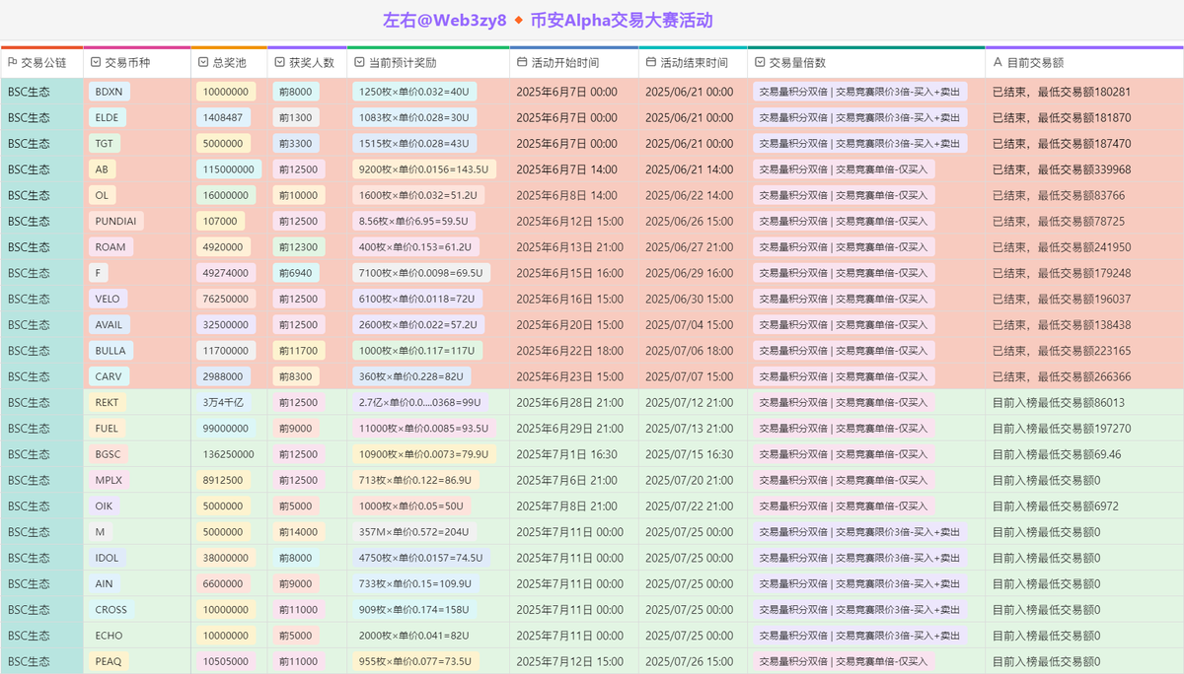Image resolution: width=1184 pixels, height=674 pixels.
Task: Click prize pool value 136250000
Action: 229,454
